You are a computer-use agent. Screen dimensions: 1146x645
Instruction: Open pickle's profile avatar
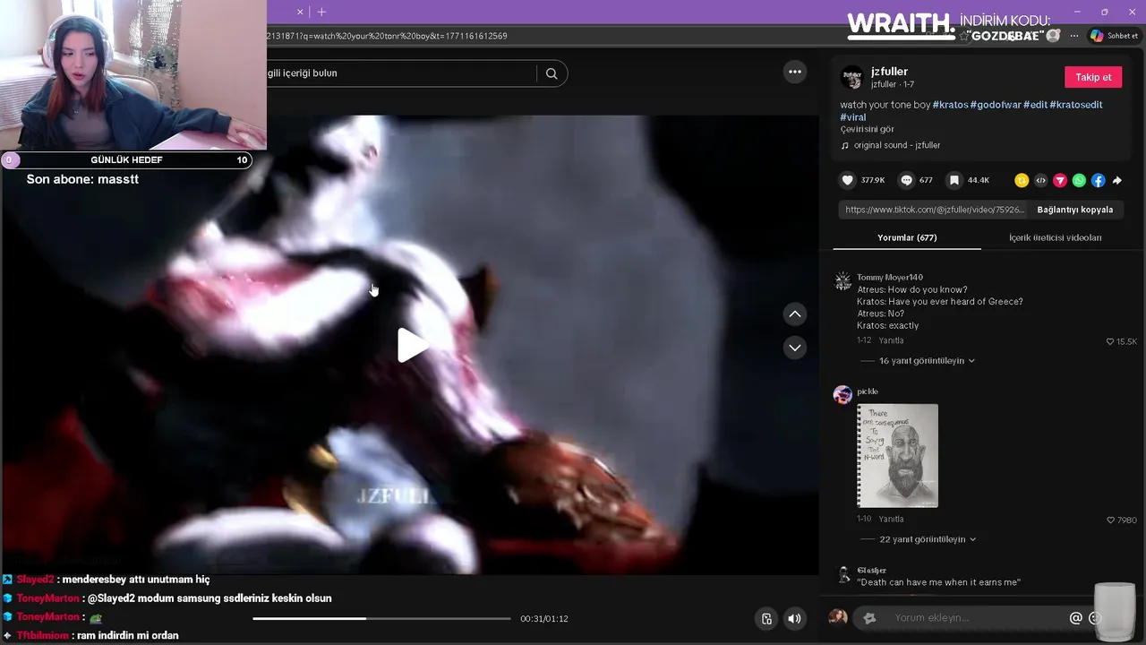point(842,395)
